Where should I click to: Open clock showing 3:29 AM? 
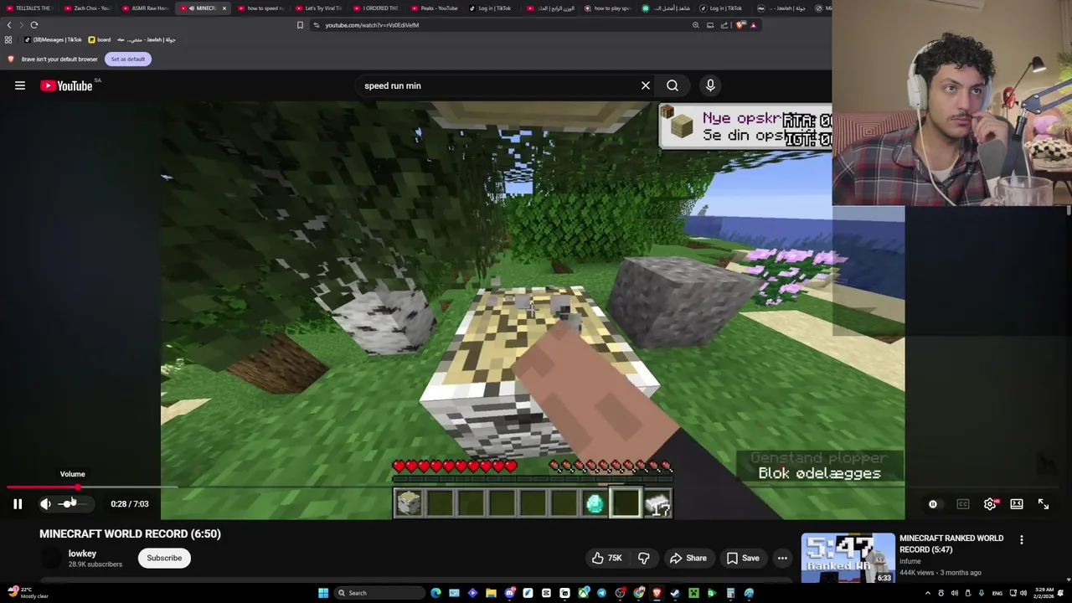(1044, 593)
